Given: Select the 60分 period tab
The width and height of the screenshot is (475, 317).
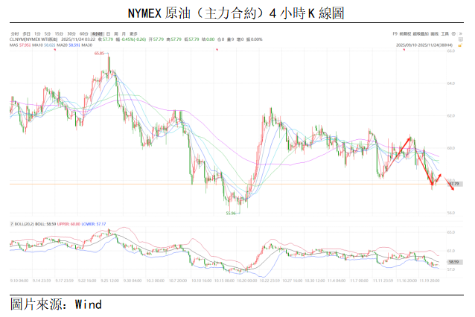Looking at the screenshot, I should click(83, 34).
